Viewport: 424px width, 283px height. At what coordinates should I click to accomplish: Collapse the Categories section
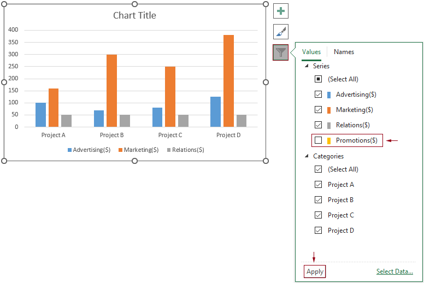tap(306, 156)
